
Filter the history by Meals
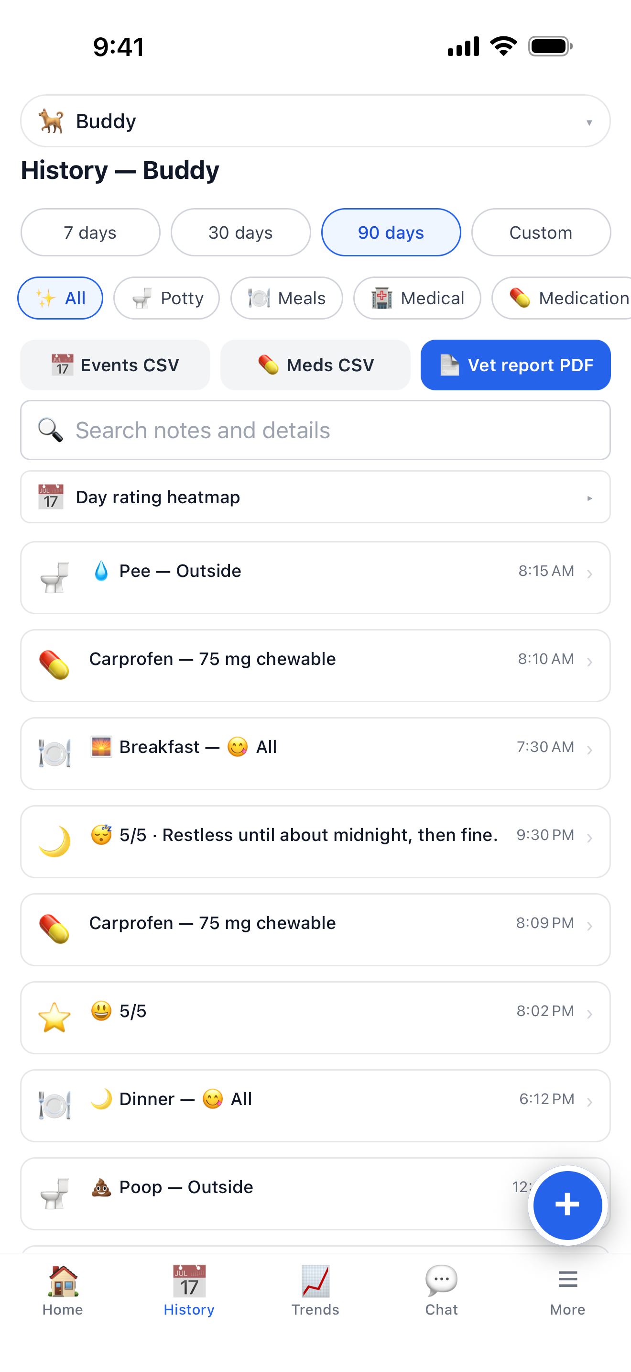tap(287, 298)
